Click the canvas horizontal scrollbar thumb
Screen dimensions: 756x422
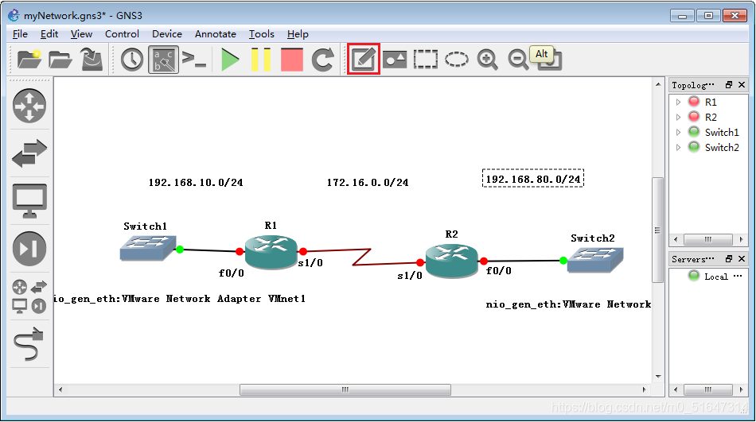tap(345, 389)
